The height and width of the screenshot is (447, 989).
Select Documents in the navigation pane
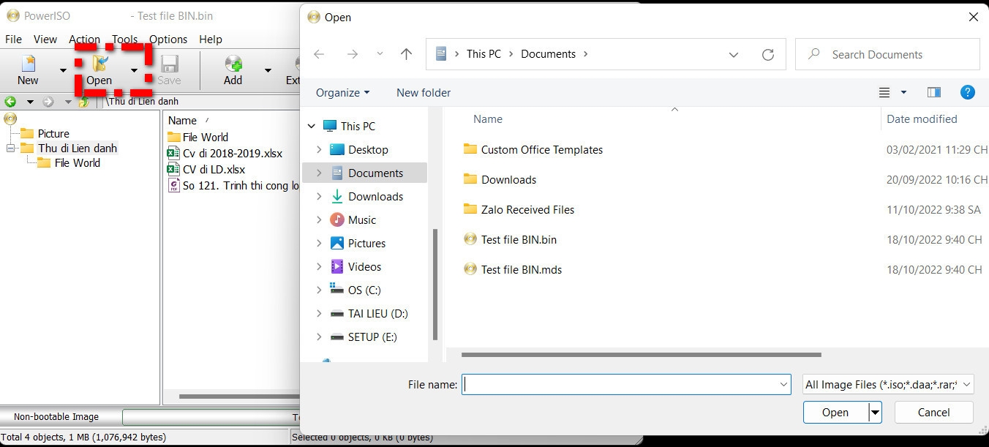(375, 173)
